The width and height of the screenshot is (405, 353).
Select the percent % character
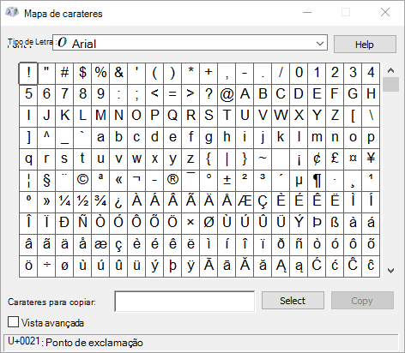(100, 74)
